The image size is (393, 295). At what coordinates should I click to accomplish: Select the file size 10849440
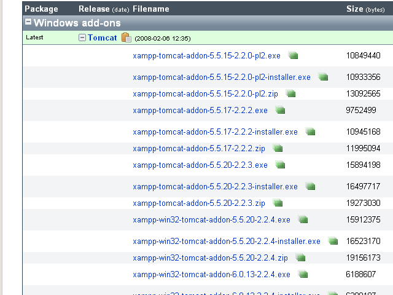click(363, 55)
